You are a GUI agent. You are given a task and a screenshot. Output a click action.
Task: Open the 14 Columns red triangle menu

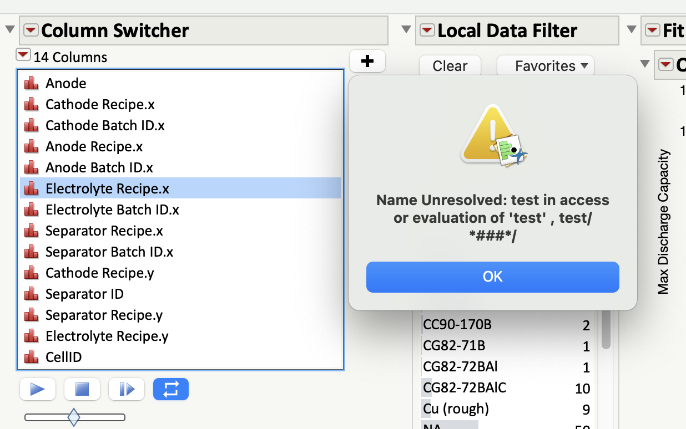click(x=23, y=55)
